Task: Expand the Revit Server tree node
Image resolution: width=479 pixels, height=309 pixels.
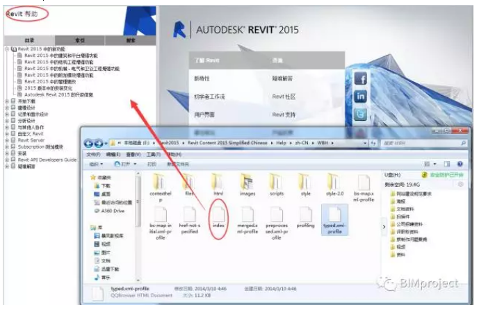Action: pyautogui.click(x=7, y=140)
